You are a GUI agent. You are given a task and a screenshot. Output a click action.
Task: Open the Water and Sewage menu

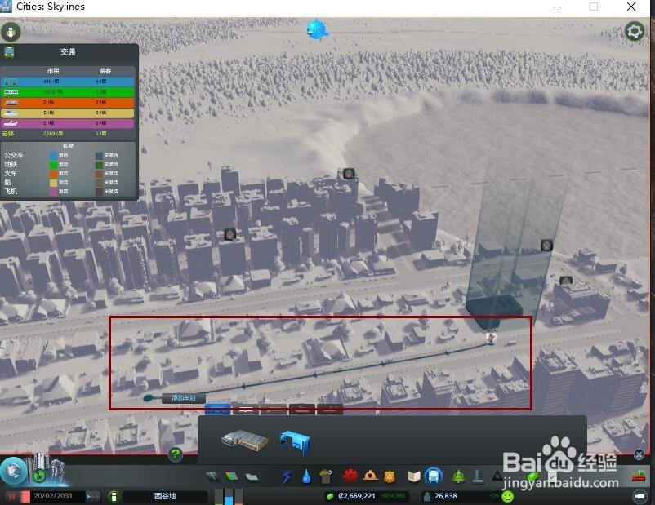(x=306, y=476)
